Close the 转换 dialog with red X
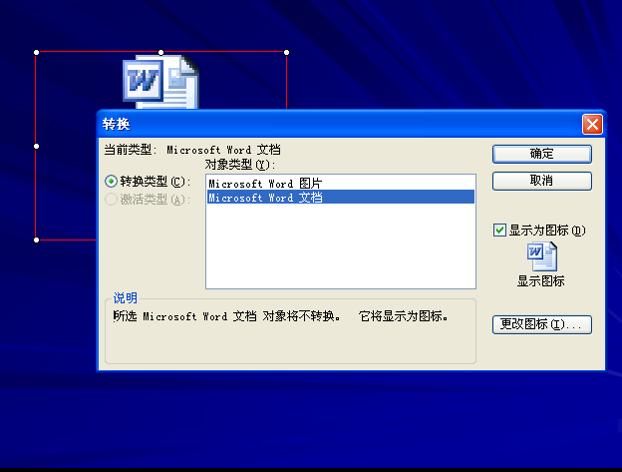The height and width of the screenshot is (472, 622). [592, 125]
